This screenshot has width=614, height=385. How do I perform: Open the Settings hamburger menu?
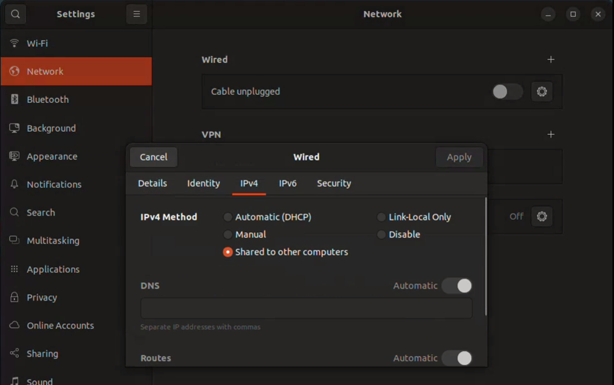[136, 14]
